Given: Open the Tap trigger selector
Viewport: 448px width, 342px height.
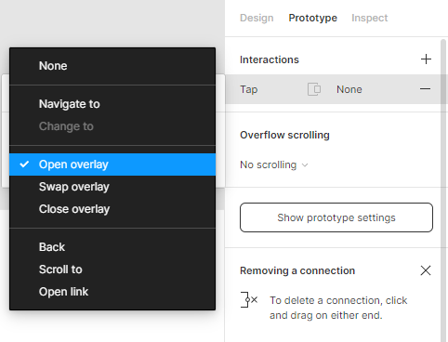Looking at the screenshot, I should pyautogui.click(x=249, y=89).
